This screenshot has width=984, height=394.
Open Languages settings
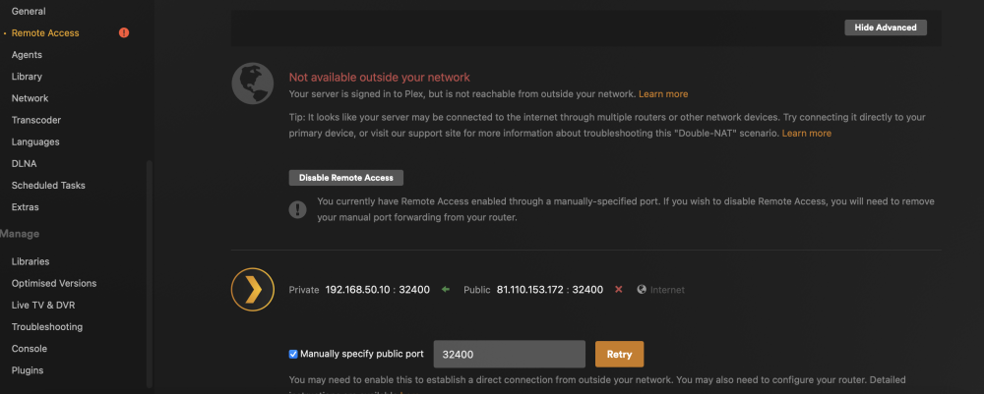[x=35, y=141]
